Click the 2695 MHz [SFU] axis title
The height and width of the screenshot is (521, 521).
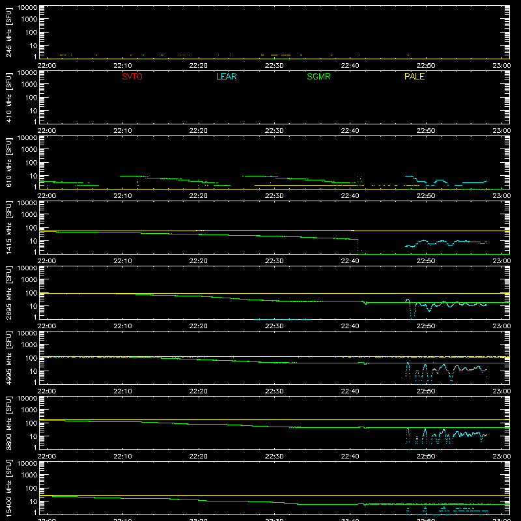(x=8, y=293)
